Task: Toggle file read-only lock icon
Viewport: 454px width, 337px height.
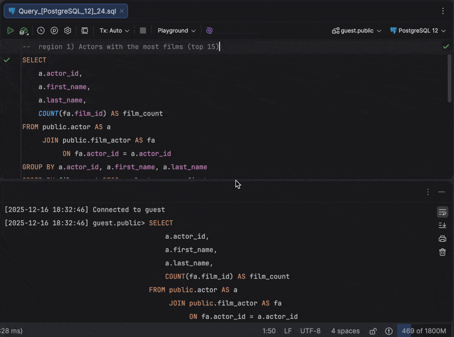Action: 373,331
